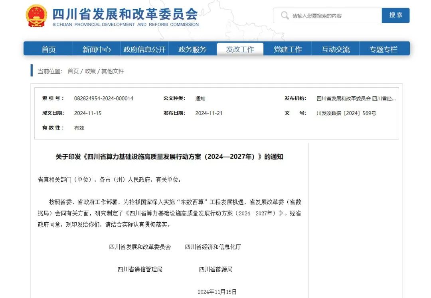Click the 当前位置 label
Viewport: 431px width, 298px height.
pos(50,71)
